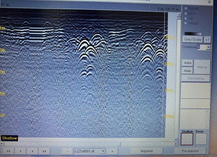Screen dimensions: 217x157
Task: Select the Deep antenna box
Action: [201, 139]
